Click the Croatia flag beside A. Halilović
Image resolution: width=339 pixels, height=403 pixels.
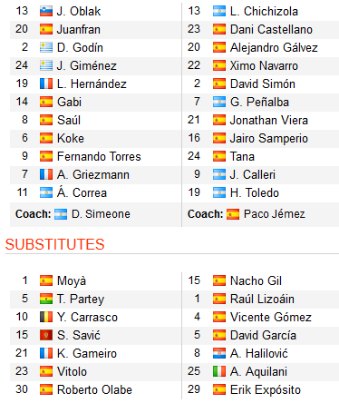pos(219,353)
